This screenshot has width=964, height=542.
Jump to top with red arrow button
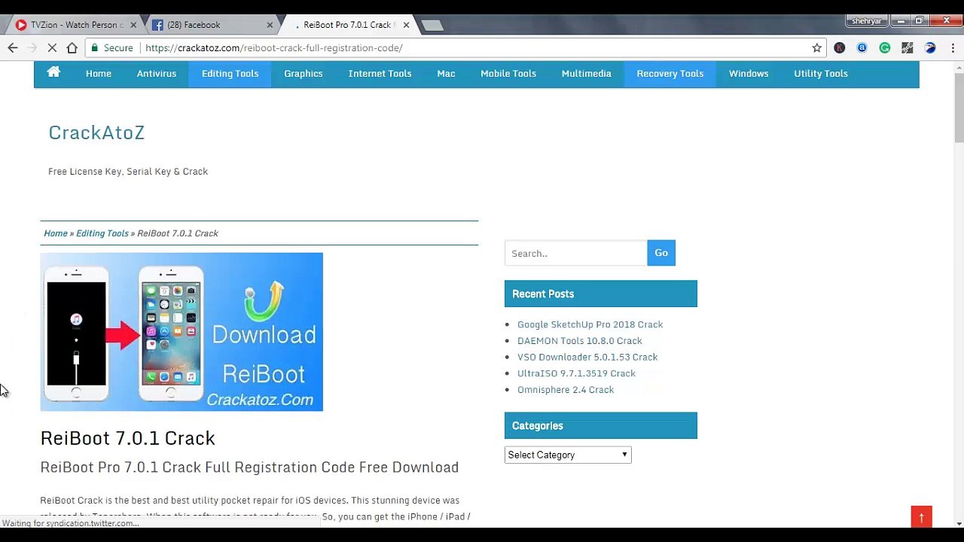(921, 517)
